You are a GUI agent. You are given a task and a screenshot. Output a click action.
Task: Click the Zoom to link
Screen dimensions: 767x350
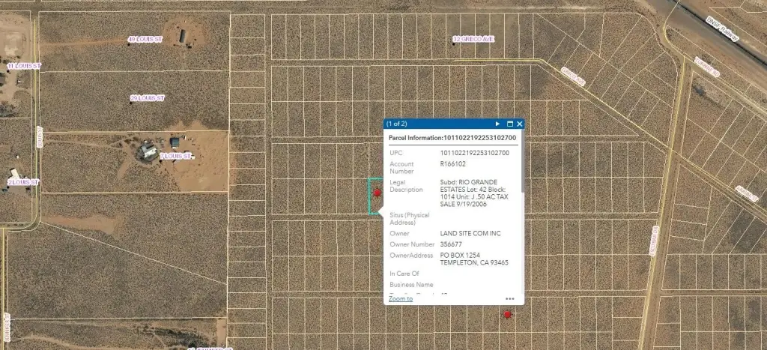pyautogui.click(x=400, y=298)
